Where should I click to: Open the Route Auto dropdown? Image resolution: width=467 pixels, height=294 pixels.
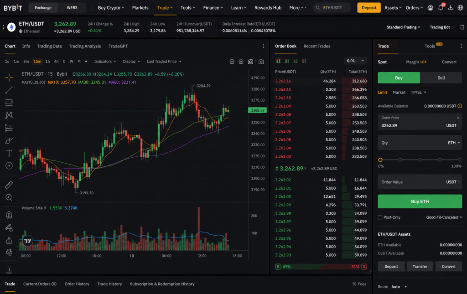coord(399,287)
